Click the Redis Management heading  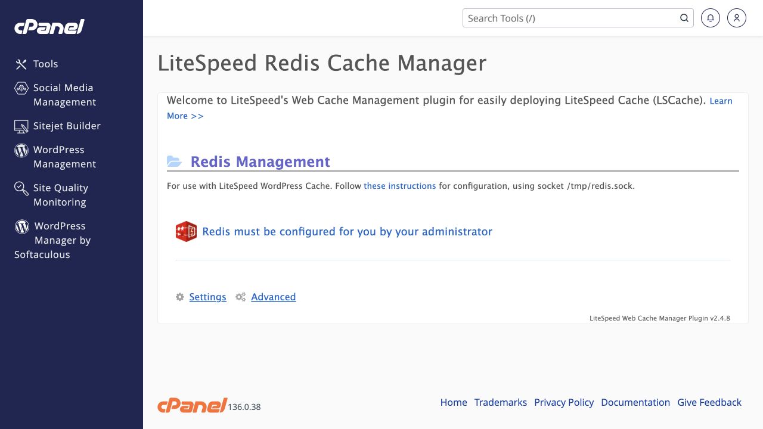point(260,161)
